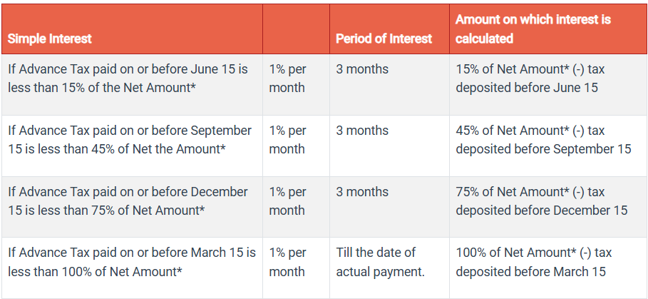This screenshot has height=299, width=648.
Task: Click the "Till the date of actual payment." cell
Action: [380, 262]
